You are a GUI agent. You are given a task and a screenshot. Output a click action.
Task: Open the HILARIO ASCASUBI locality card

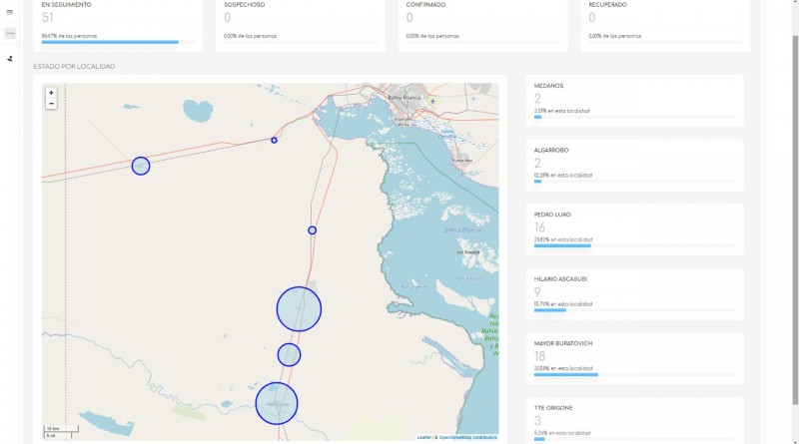click(634, 294)
